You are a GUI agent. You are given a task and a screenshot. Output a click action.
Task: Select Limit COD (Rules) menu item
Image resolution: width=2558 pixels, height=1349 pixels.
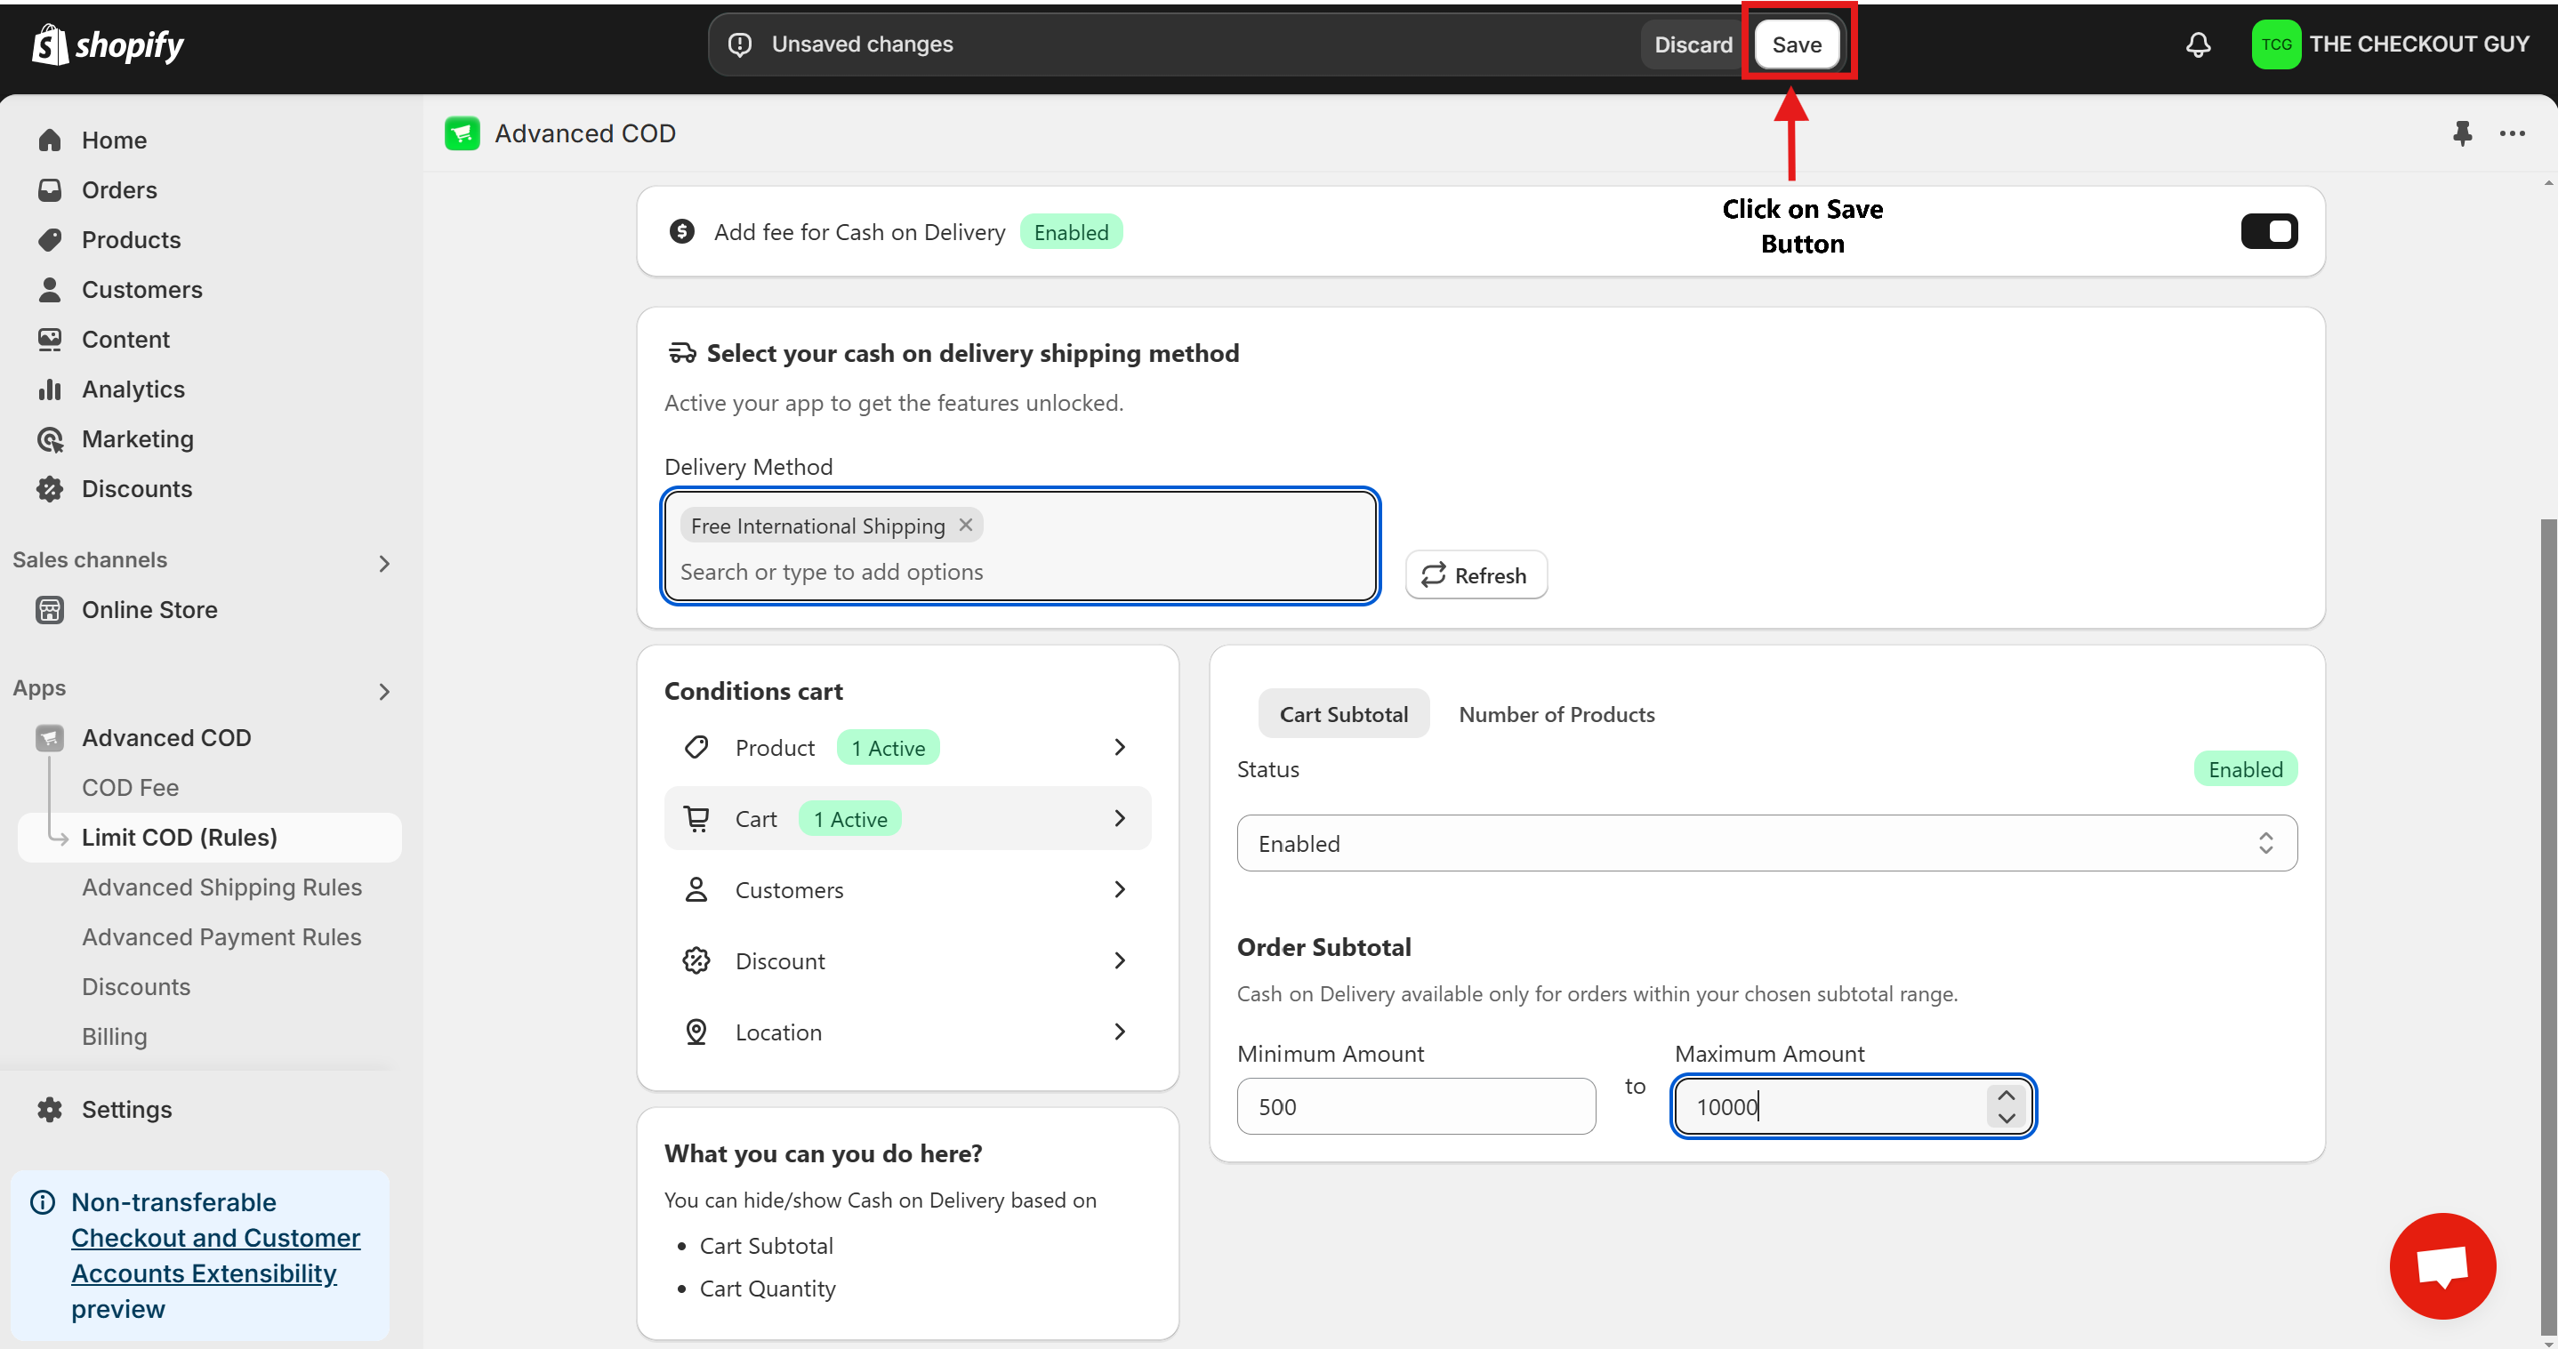tap(210, 837)
